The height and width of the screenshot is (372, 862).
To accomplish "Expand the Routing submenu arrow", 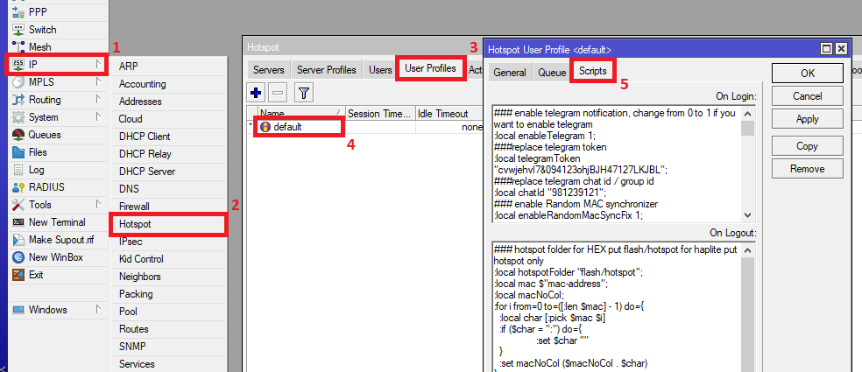I will coord(99,100).
